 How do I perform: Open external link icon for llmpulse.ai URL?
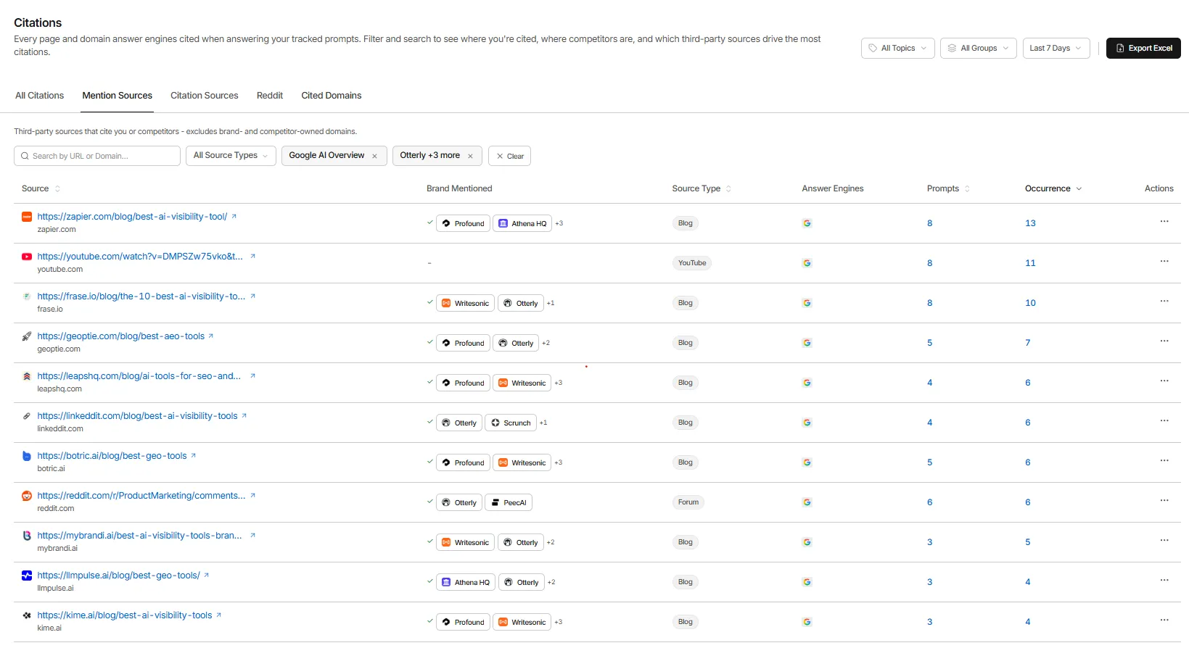point(206,576)
